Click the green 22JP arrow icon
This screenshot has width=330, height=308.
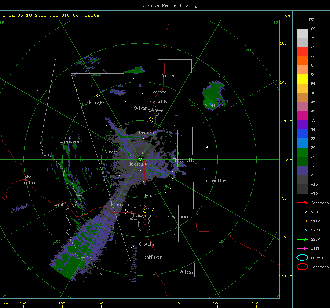tap(302, 239)
